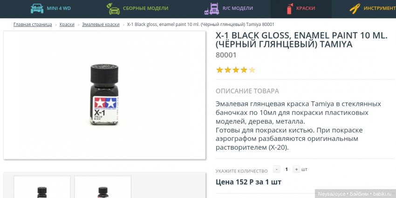Select the first bottle thumbnail
The image size is (396, 198).
pos(42,187)
